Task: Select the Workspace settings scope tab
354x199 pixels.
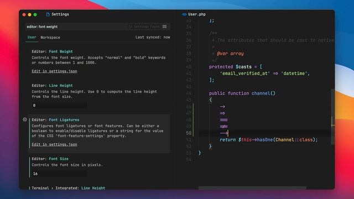Action: [x=50, y=38]
